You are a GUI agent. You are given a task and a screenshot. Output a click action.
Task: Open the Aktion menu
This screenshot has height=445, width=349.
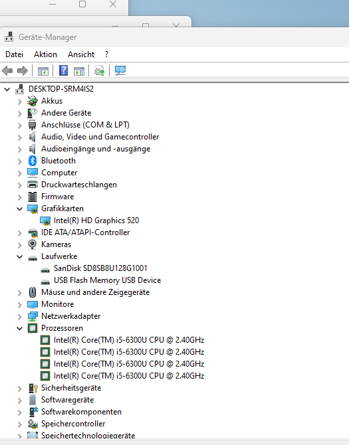(x=45, y=54)
